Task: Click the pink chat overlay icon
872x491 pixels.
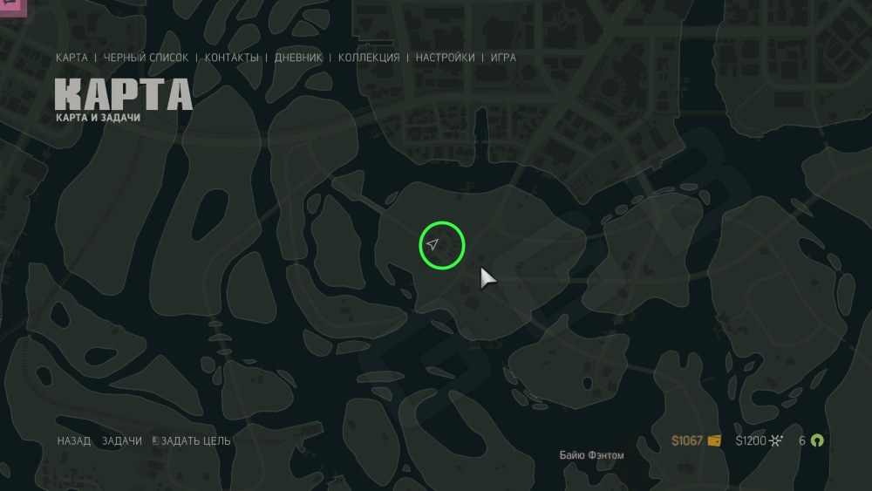Action: (x=11, y=7)
